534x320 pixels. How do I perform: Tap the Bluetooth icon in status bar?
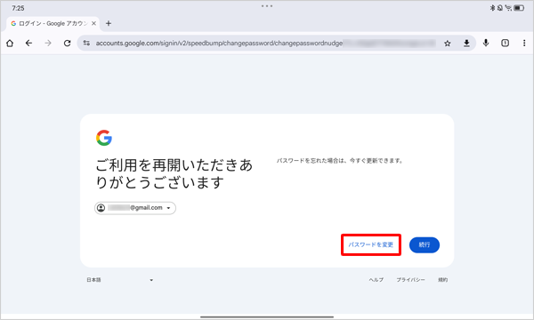point(492,8)
